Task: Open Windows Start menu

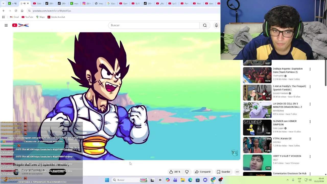Action: pos(107,180)
